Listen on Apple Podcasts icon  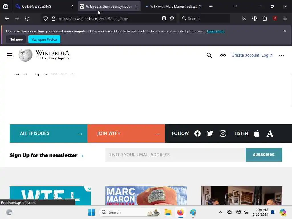click(x=257, y=133)
